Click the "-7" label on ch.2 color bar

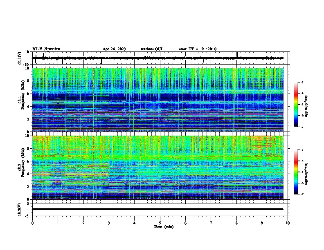(x=301, y=194)
